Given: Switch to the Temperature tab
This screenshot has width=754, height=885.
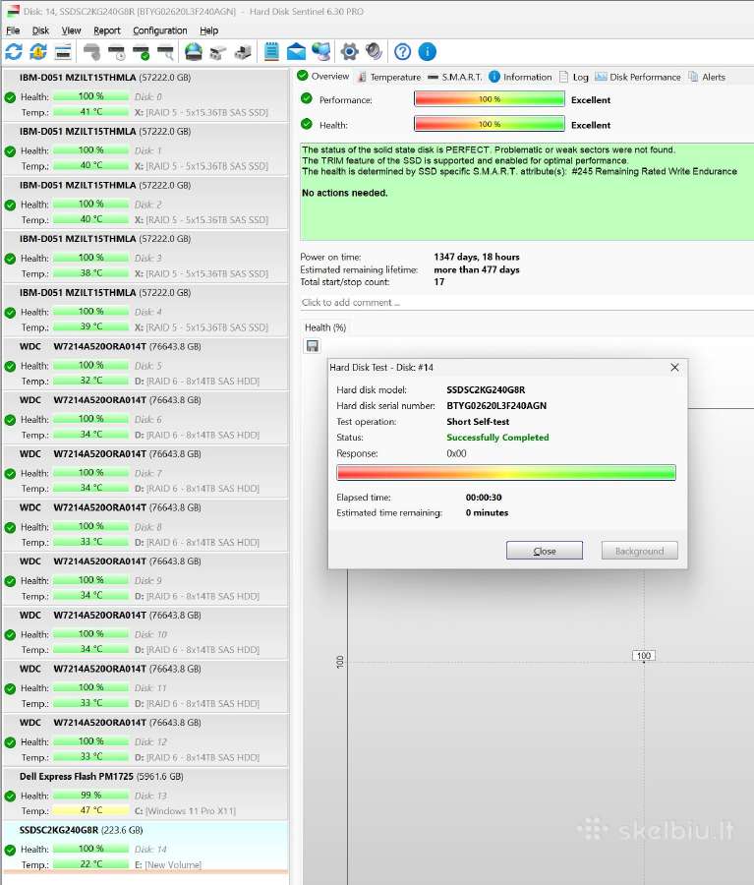Looking at the screenshot, I should (389, 77).
